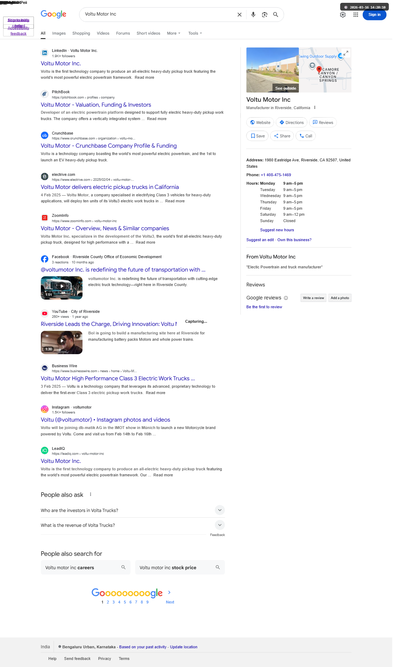Click the Instagram favicon icon
Screen dimensions: 397x667
point(45,409)
